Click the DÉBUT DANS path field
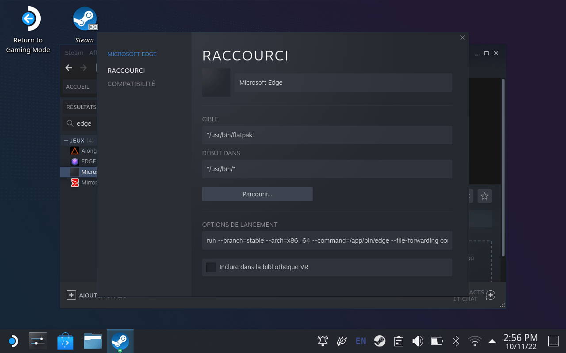Screen dimensions: 566x353 pyautogui.click(x=327, y=169)
